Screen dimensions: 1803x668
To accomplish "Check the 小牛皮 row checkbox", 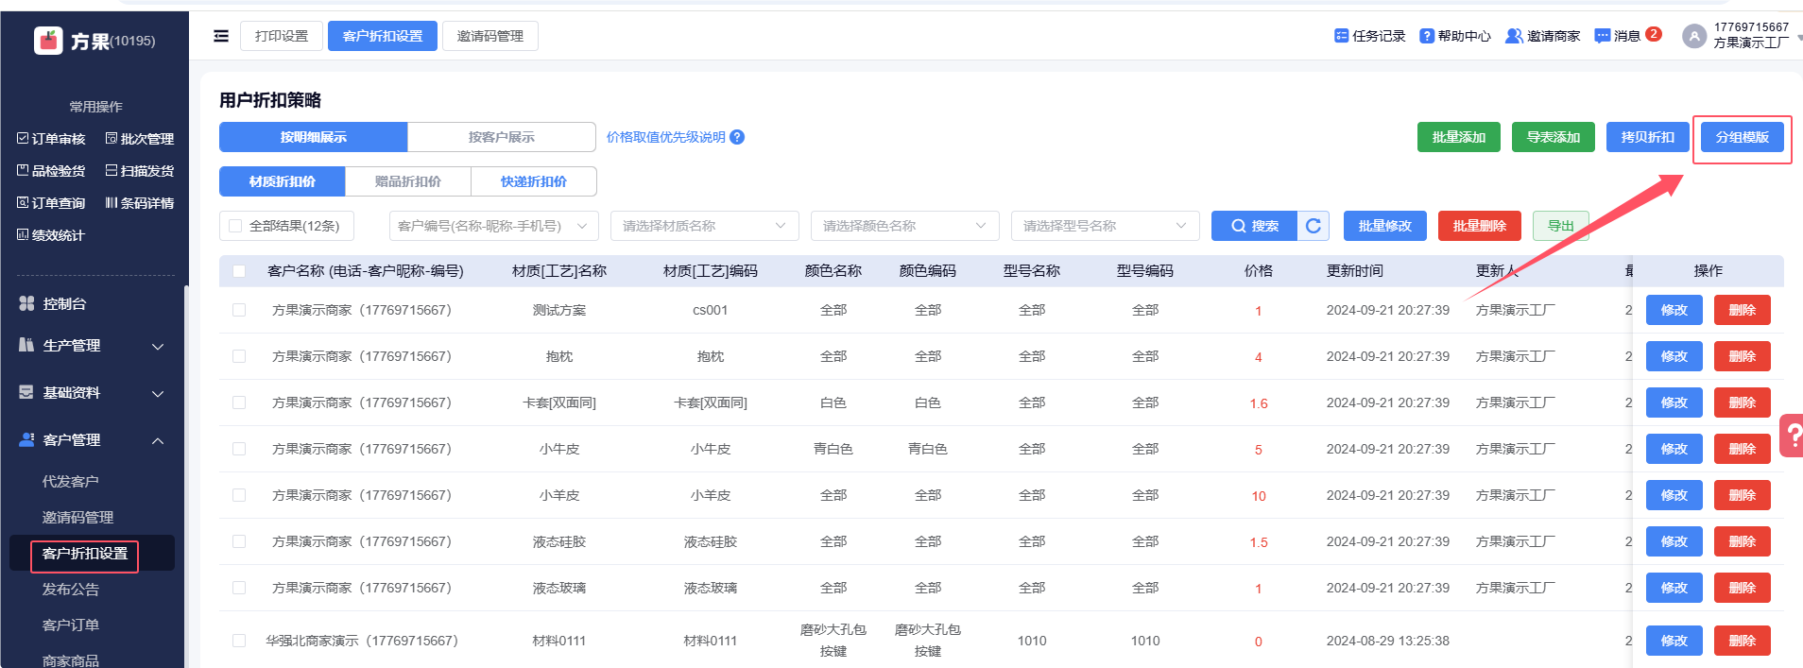I will [x=239, y=449].
